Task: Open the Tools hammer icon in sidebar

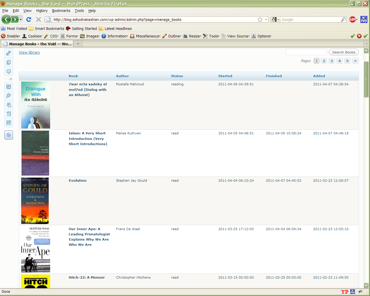Action: point(9,114)
